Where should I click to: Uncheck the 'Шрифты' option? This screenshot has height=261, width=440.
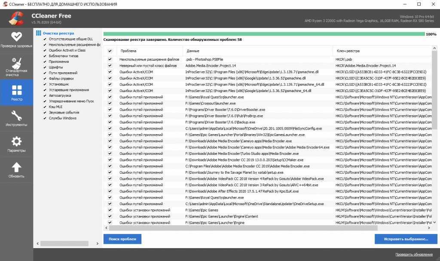(x=45, y=67)
